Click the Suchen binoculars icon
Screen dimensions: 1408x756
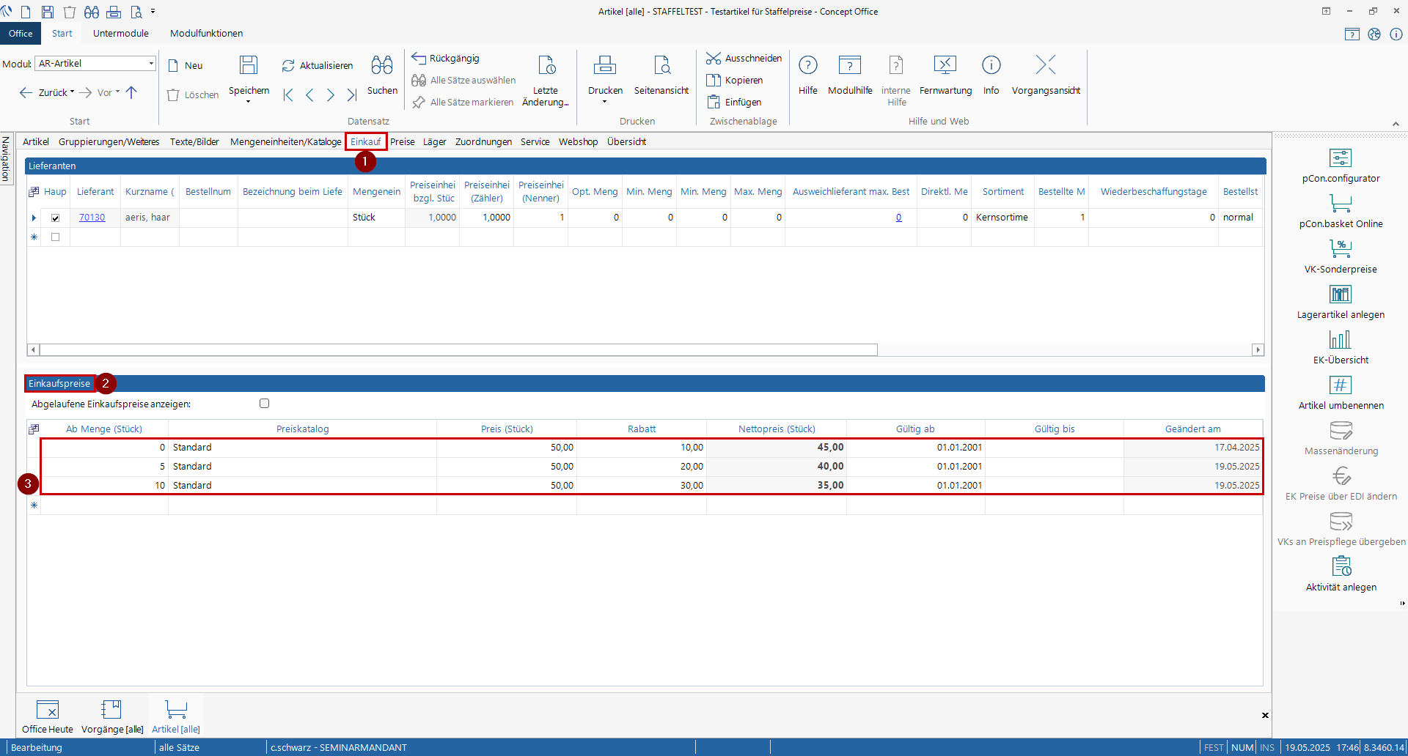pyautogui.click(x=382, y=66)
